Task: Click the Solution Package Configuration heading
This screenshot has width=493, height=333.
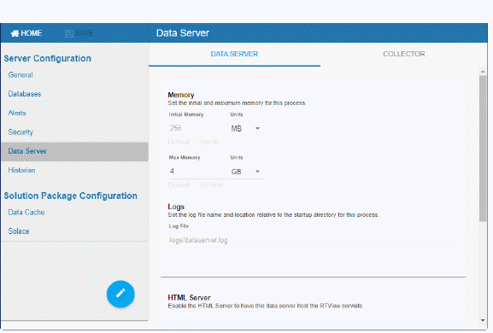Action: pyautogui.click(x=70, y=196)
